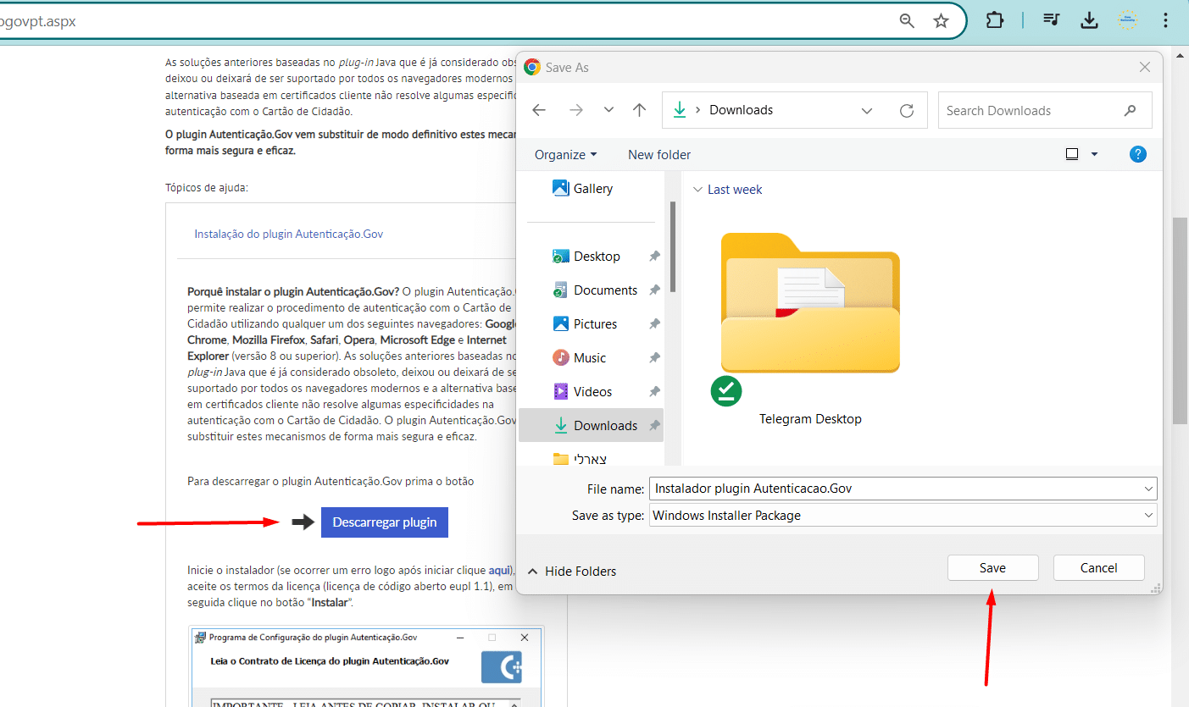
Task: Click the search magnifier in Search Downloads
Action: point(1130,110)
